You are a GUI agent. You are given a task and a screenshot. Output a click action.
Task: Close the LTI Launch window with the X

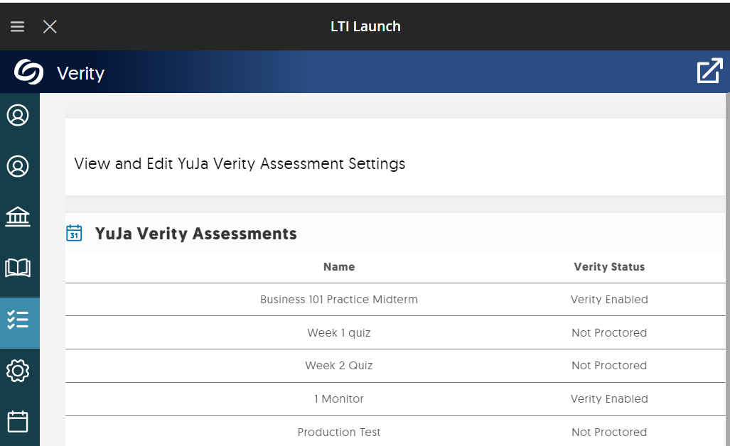pyautogui.click(x=50, y=26)
